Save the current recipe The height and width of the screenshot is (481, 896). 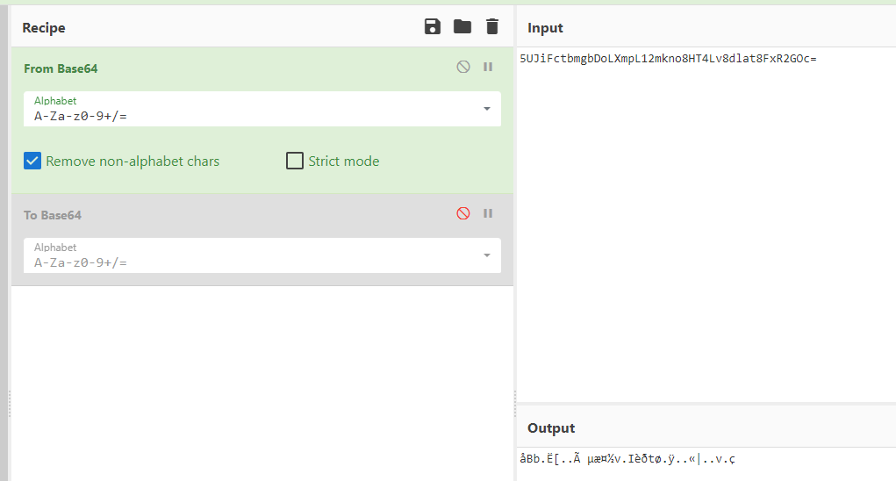pos(433,26)
